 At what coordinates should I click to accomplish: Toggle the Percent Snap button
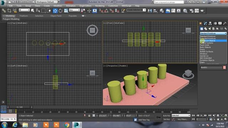[112, 11]
